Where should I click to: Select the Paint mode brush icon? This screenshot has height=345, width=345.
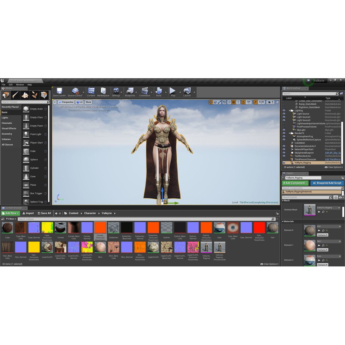tap(15, 95)
